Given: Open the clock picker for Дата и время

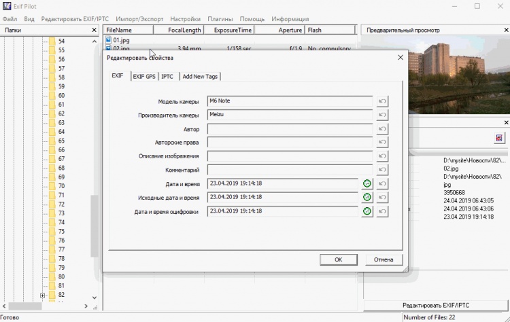Looking at the screenshot, I should pos(367,183).
